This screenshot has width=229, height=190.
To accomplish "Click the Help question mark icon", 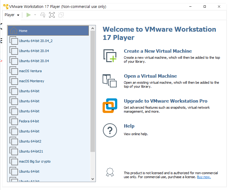I will pyautogui.click(x=110, y=130).
